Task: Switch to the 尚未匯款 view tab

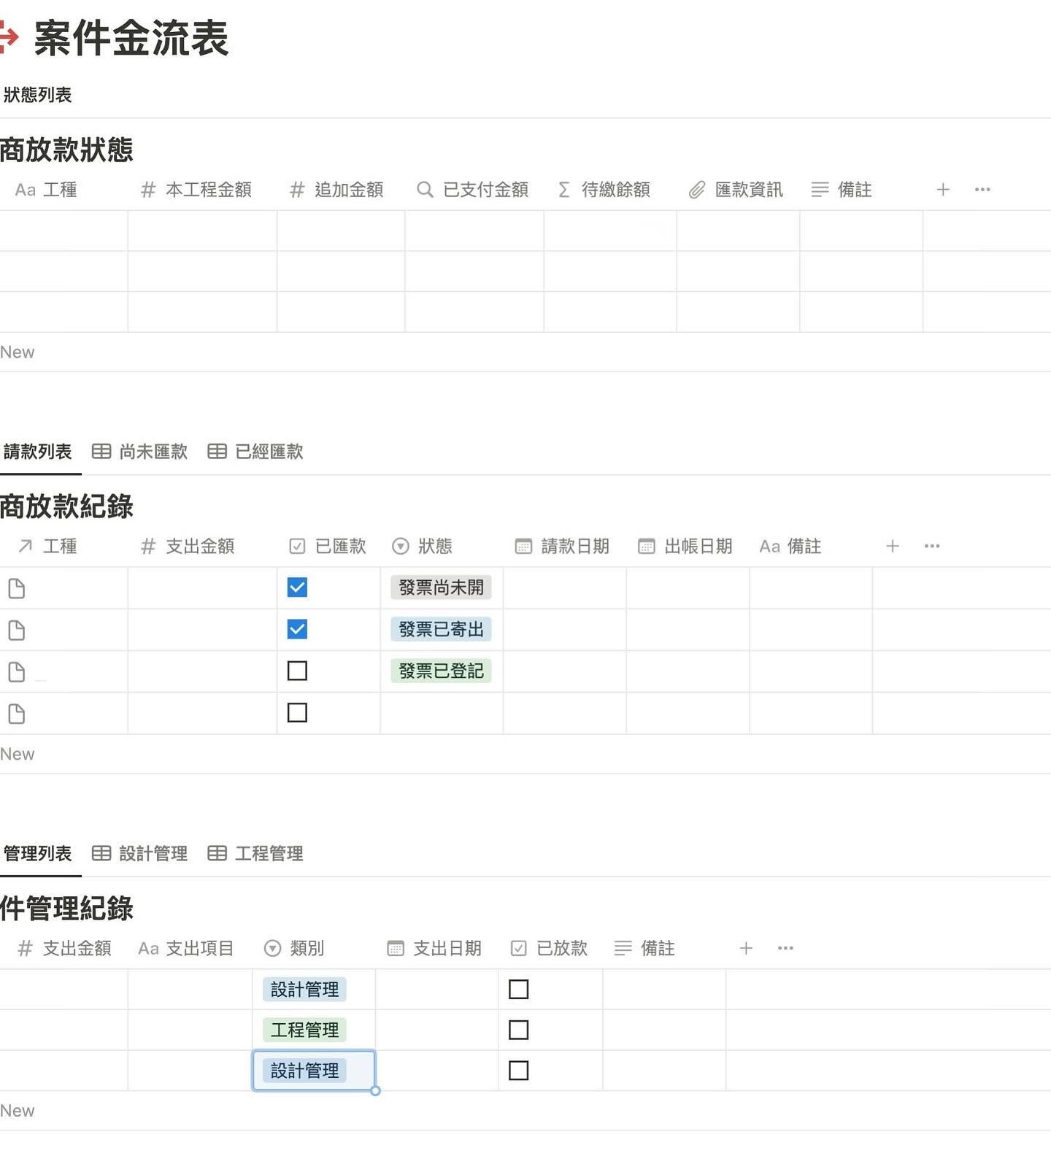Action: pyautogui.click(x=140, y=452)
